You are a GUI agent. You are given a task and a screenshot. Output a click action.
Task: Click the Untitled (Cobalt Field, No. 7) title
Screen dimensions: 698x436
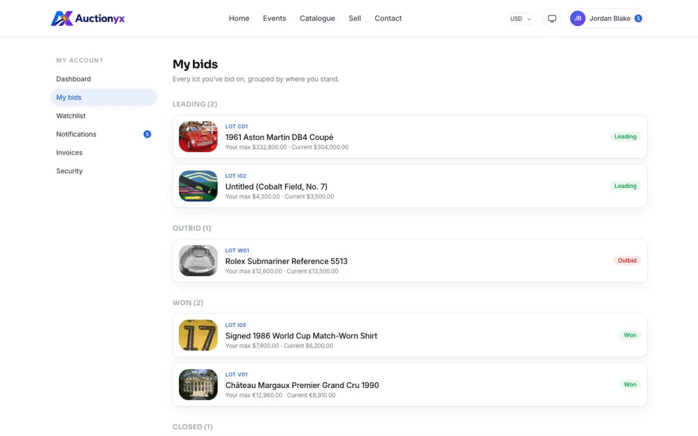(276, 187)
